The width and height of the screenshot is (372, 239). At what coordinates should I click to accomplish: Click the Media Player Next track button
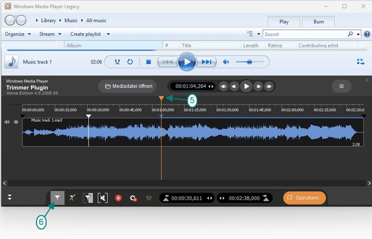tap(206, 62)
